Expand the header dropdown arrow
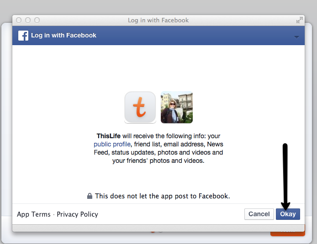 [x=296, y=37]
